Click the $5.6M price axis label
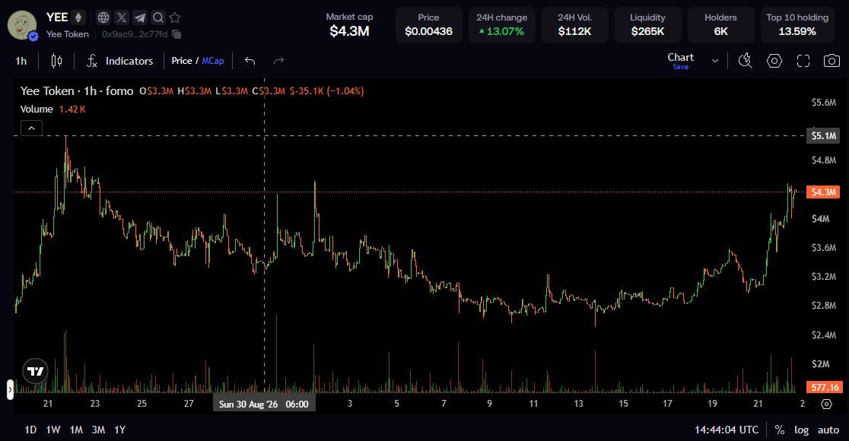 [x=824, y=103]
